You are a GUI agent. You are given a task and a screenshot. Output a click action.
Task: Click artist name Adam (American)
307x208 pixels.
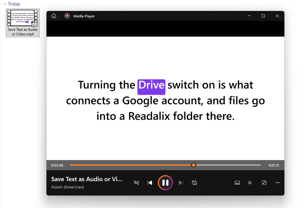coord(68,187)
